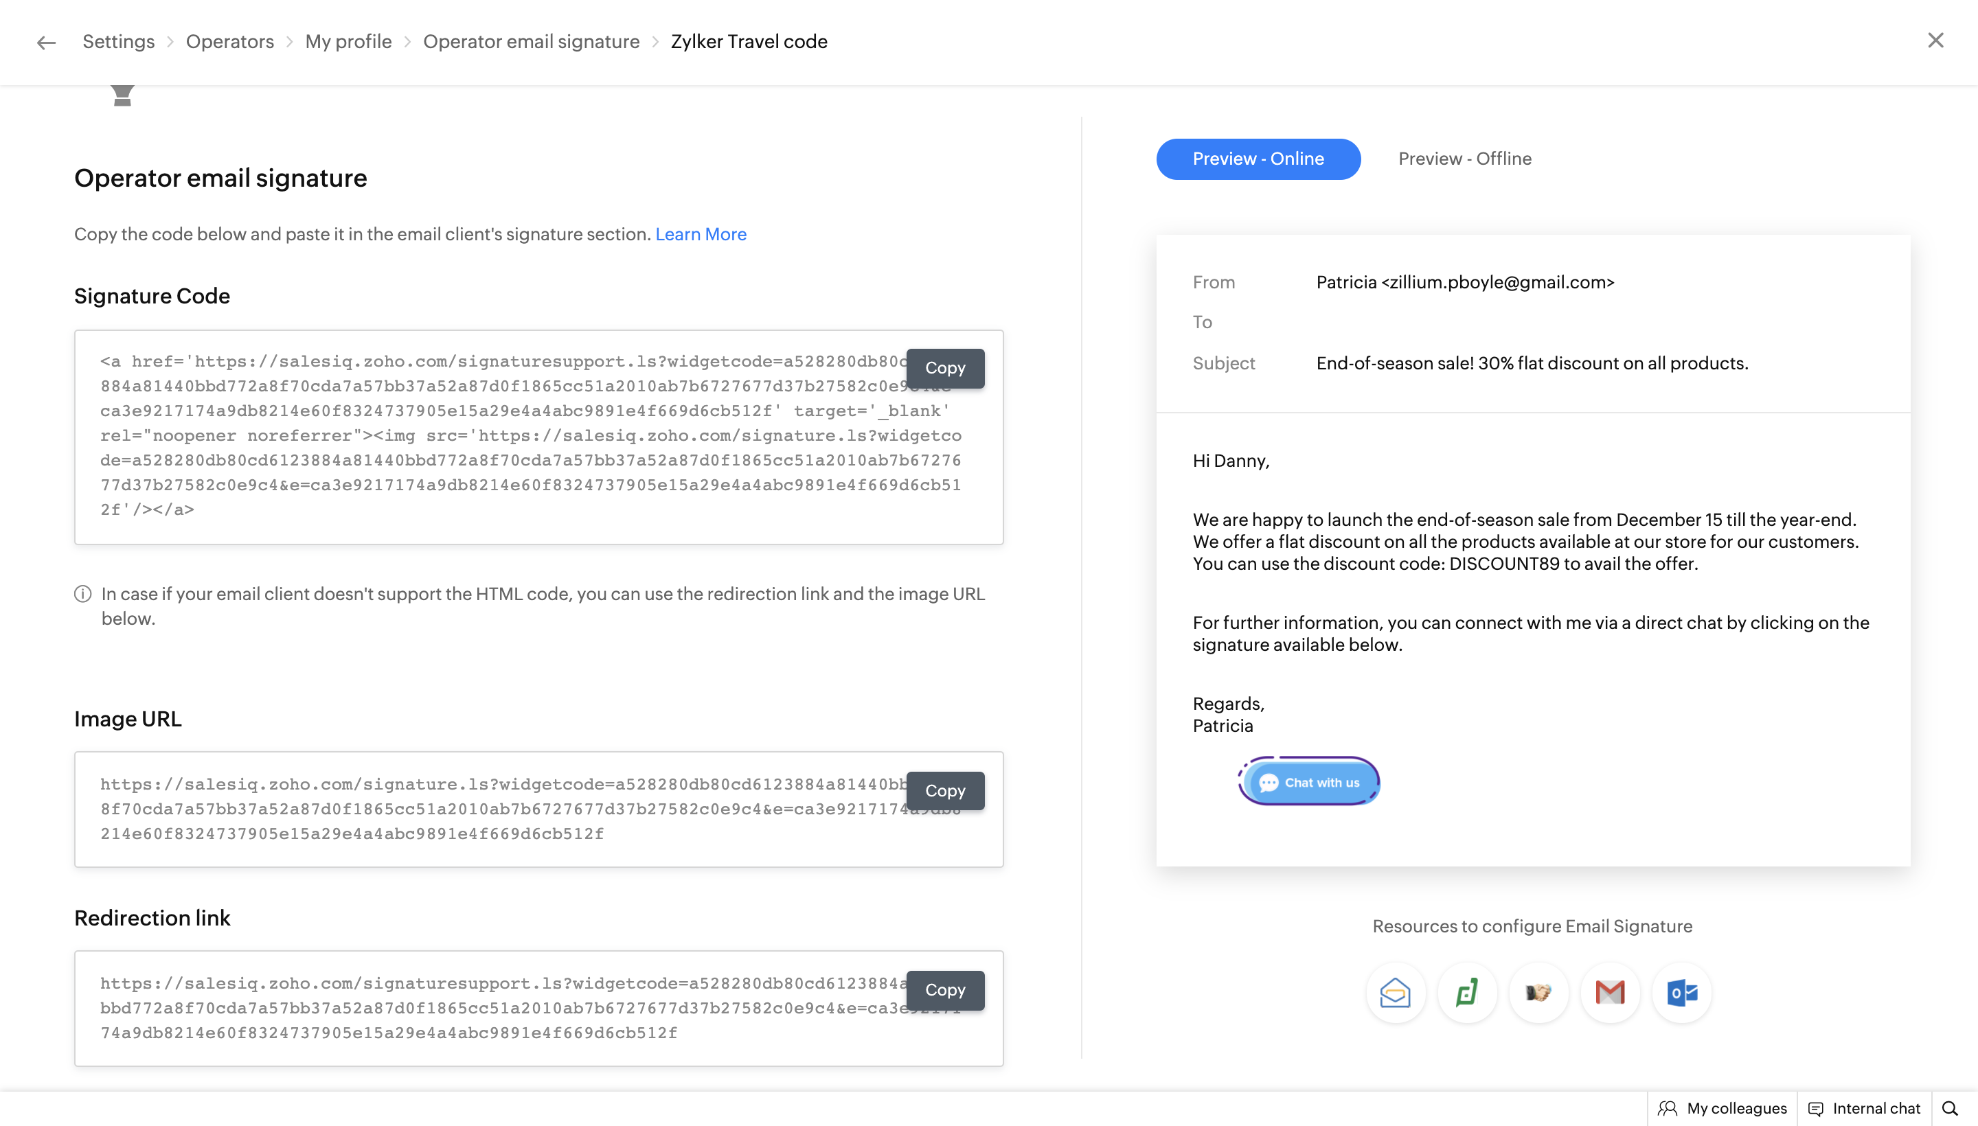This screenshot has height=1126, width=1978.
Task: Go back using the left arrow icon
Action: (47, 43)
